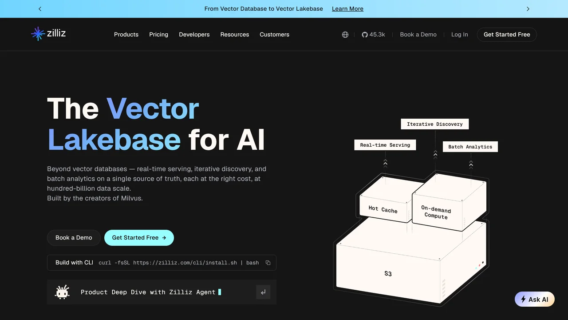The height and width of the screenshot is (320, 568).
Task: Click the Hot Cache box in diagram
Action: pyautogui.click(x=385, y=200)
